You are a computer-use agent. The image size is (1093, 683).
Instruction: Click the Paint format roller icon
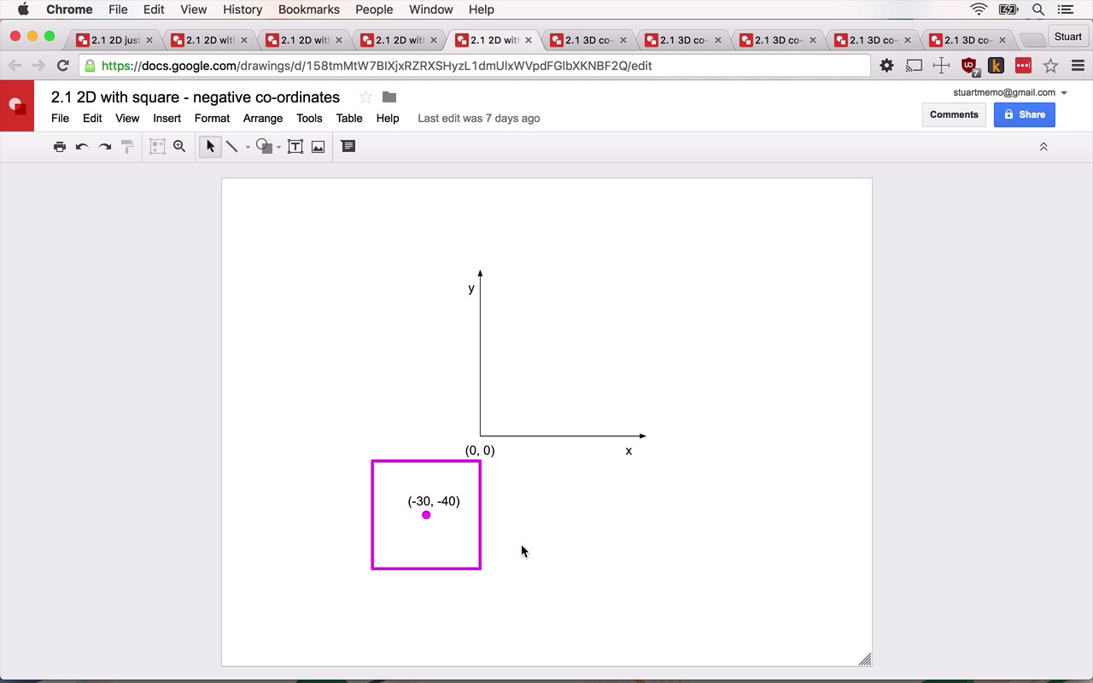pyautogui.click(x=127, y=147)
